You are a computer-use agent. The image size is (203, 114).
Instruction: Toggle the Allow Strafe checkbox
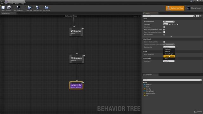click(164, 27)
